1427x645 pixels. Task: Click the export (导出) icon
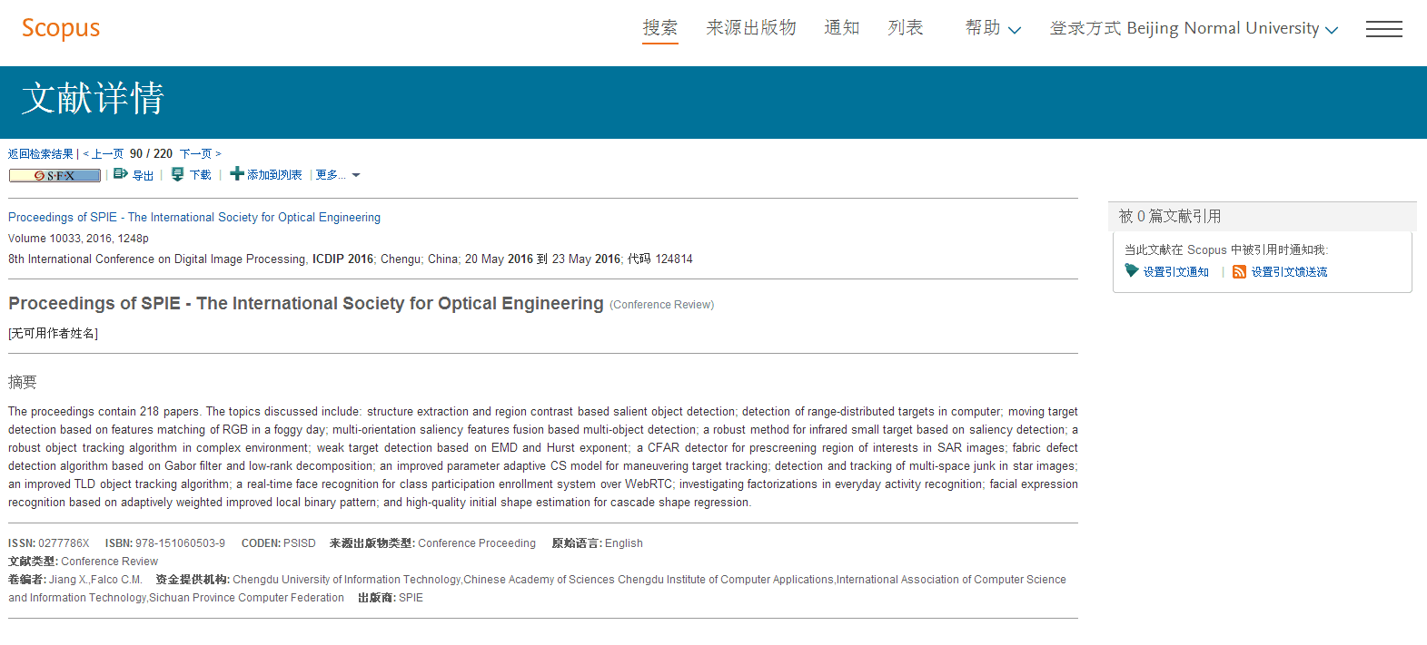coord(121,173)
